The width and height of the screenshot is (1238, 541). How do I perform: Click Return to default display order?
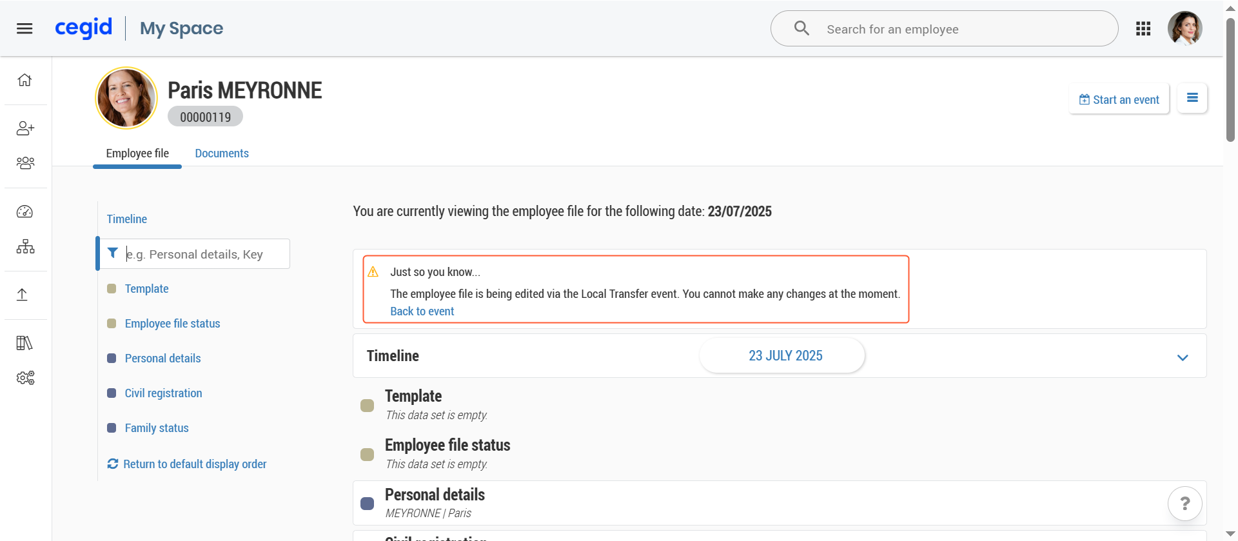pos(194,464)
